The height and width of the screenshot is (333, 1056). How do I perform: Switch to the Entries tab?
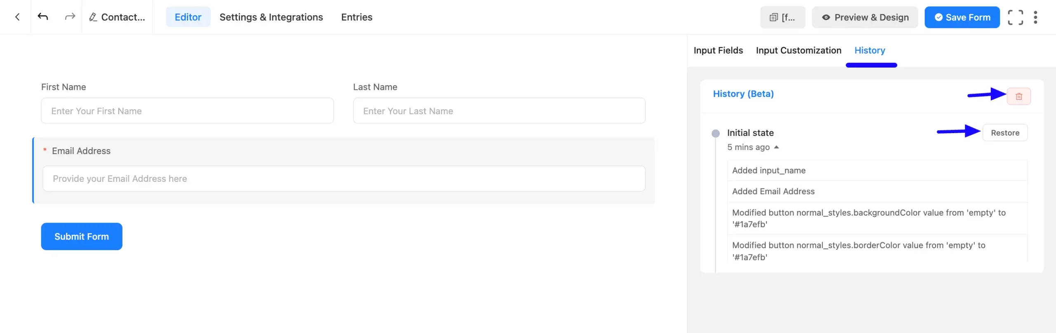[356, 17]
